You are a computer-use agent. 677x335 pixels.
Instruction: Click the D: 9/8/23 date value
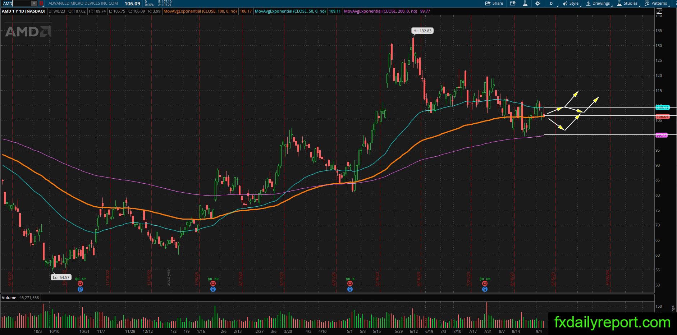click(x=57, y=12)
